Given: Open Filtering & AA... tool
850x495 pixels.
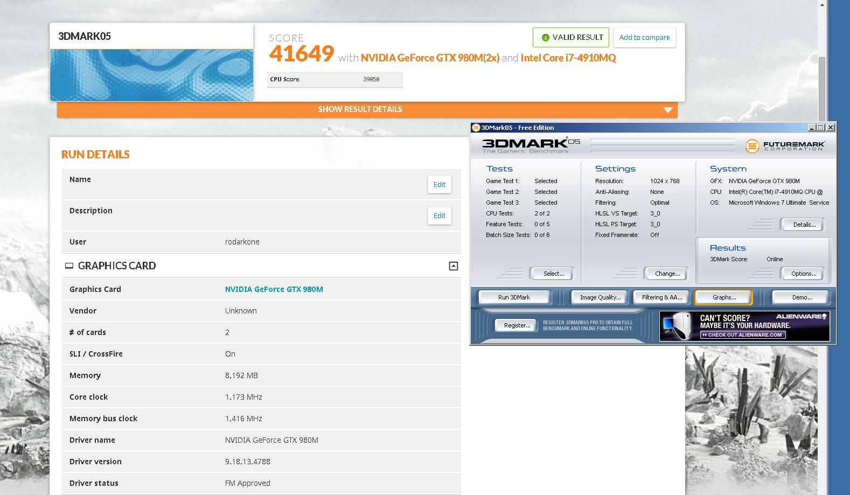Looking at the screenshot, I should [x=662, y=297].
